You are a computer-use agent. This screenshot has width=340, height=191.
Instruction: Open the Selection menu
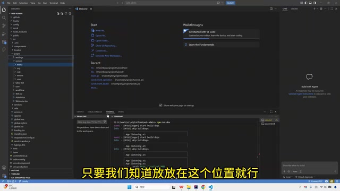23,3
